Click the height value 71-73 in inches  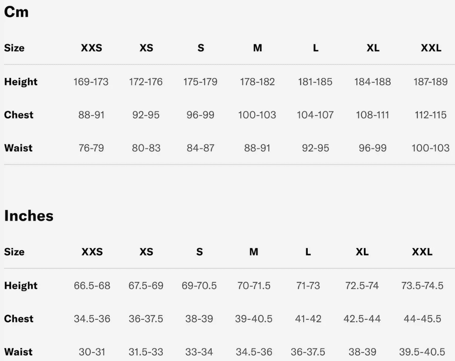(x=308, y=286)
